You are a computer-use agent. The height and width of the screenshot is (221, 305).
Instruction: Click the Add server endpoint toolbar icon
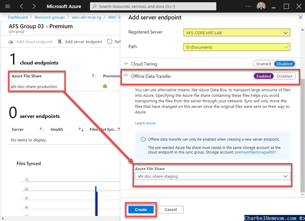(x=60, y=42)
